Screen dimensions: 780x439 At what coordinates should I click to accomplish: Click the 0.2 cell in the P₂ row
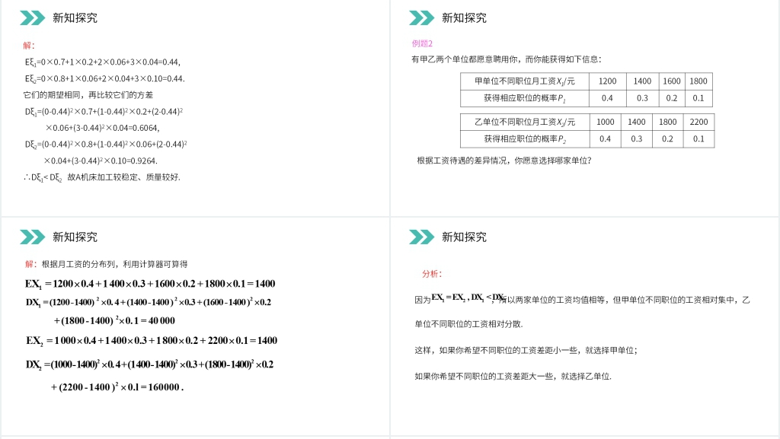click(x=667, y=139)
